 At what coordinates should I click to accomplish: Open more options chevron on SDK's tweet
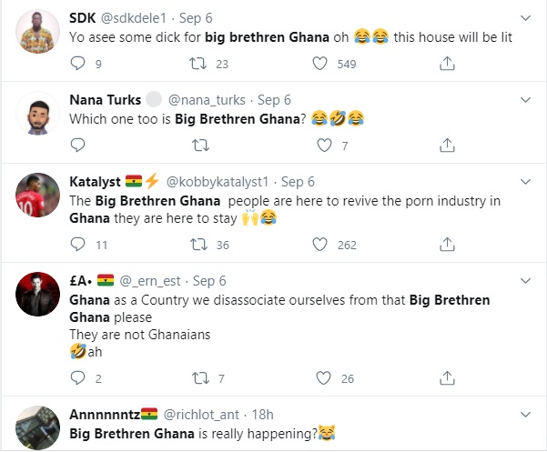(525, 17)
